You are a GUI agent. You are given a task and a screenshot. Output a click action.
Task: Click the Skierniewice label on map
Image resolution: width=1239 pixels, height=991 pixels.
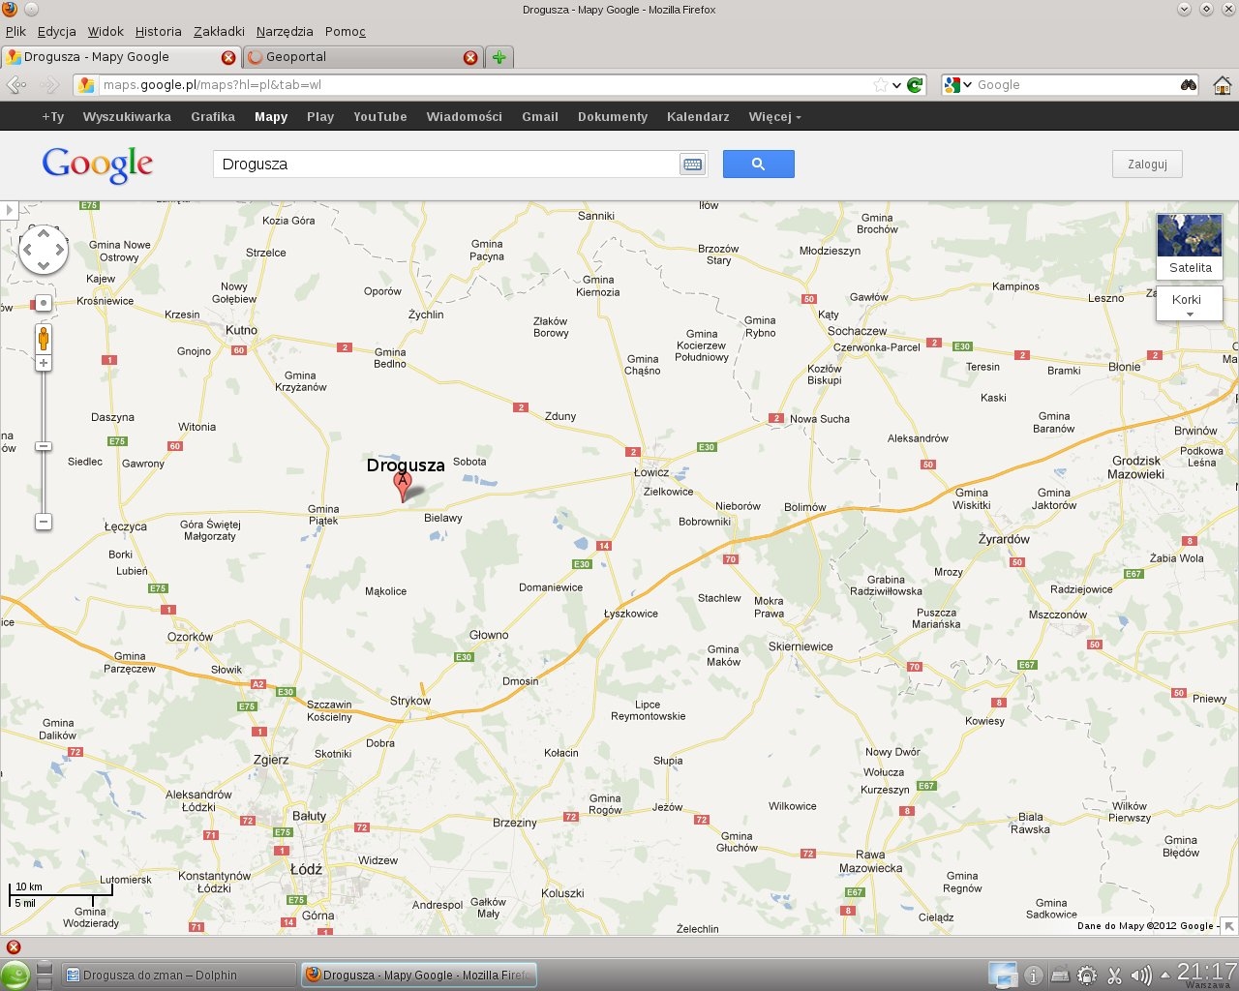(801, 646)
